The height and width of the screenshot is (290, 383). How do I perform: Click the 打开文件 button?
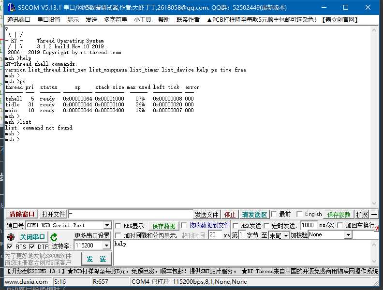(x=53, y=214)
